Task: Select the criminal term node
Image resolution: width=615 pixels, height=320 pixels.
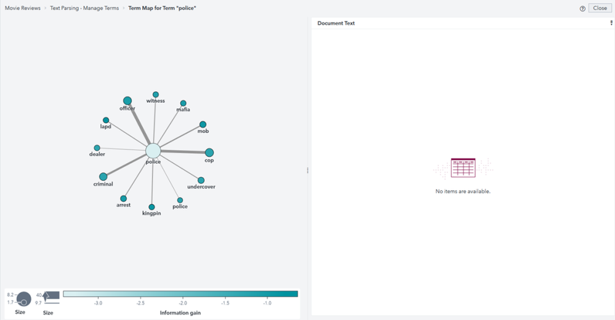Action: (103, 177)
